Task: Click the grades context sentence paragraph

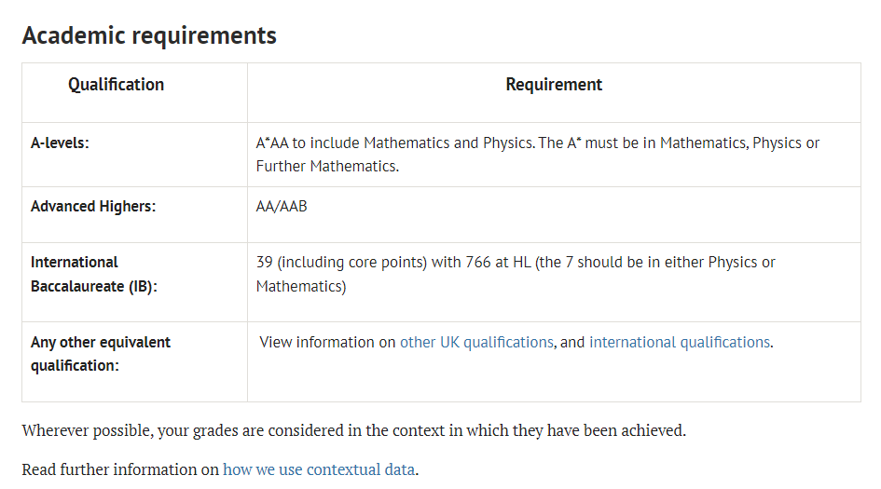Action: [354, 430]
